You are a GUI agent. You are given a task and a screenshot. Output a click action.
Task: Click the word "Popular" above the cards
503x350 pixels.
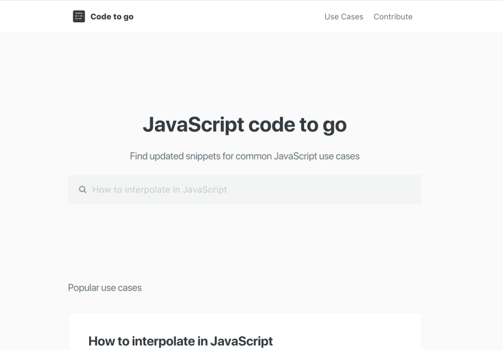point(83,288)
